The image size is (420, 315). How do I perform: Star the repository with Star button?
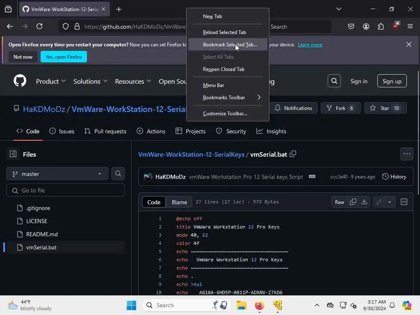pyautogui.click(x=385, y=108)
